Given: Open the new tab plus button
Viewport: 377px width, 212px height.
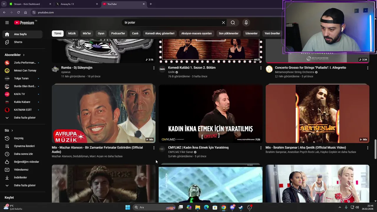Looking at the screenshot, I should pyautogui.click(x=151, y=4).
